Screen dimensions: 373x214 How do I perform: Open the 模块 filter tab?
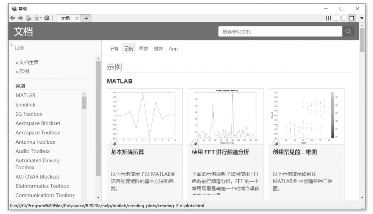pyautogui.click(x=159, y=49)
